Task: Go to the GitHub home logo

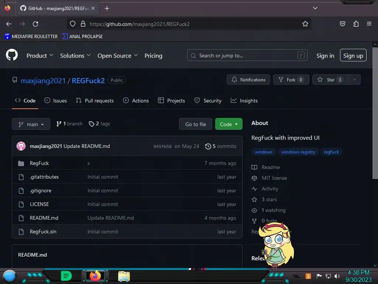Action: [12, 55]
